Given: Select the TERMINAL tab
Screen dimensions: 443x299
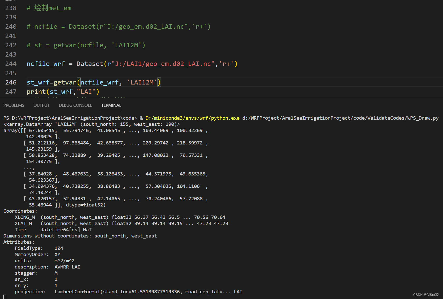Looking at the screenshot, I should (111, 105).
